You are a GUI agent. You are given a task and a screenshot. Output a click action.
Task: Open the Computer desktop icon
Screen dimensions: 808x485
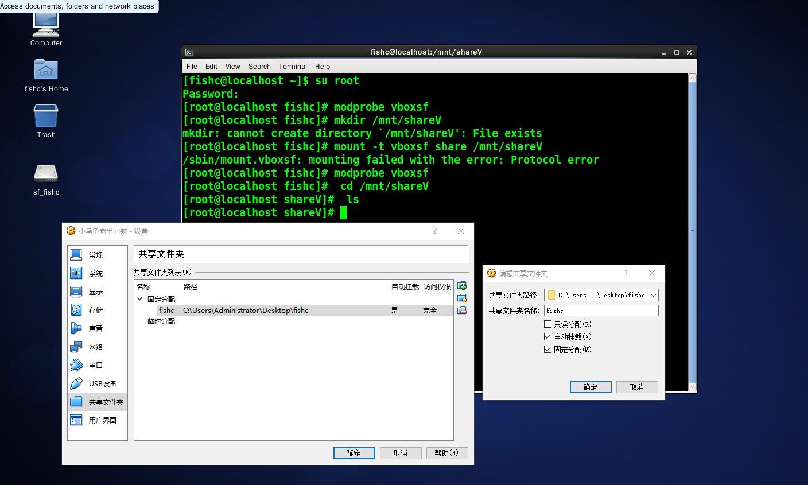pos(46,26)
